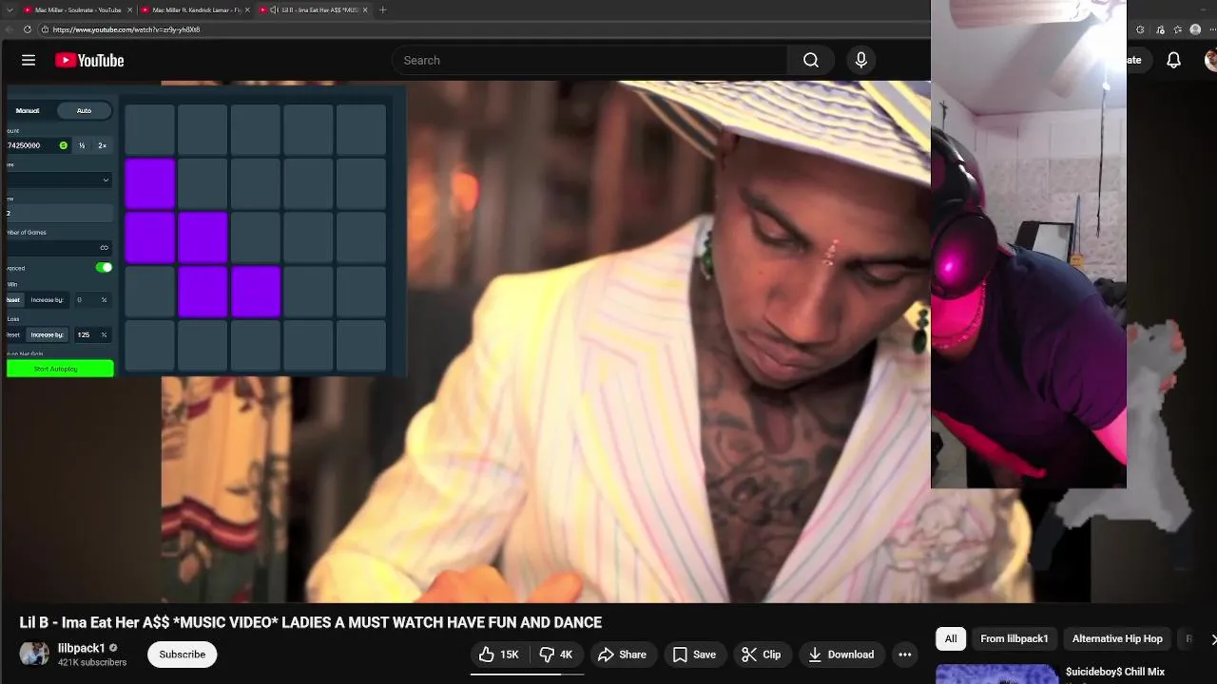
Task: Open the lilbpack1 channel avatar
Action: click(34, 654)
